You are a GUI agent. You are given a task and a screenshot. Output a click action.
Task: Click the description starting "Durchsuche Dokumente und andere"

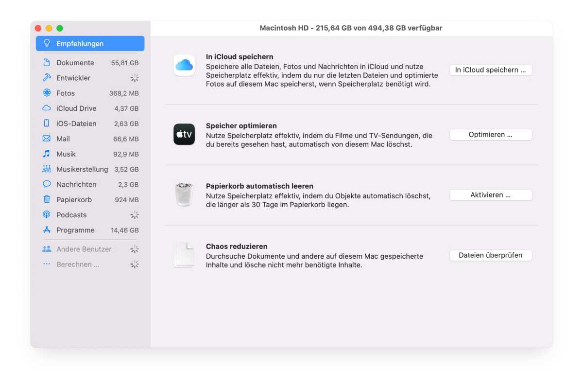click(x=314, y=261)
